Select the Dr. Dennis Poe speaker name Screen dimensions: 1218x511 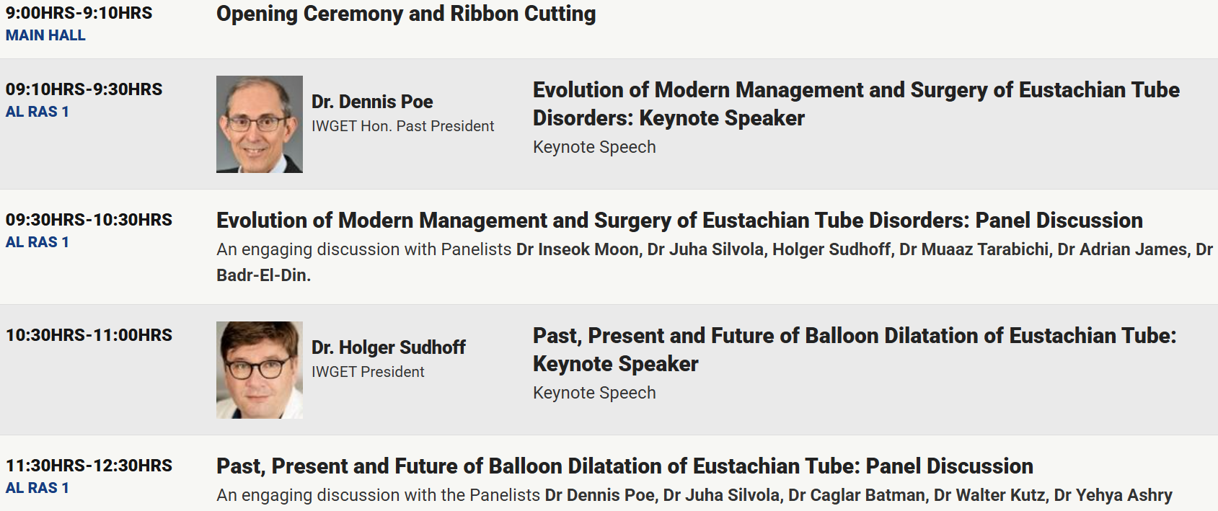pos(372,102)
